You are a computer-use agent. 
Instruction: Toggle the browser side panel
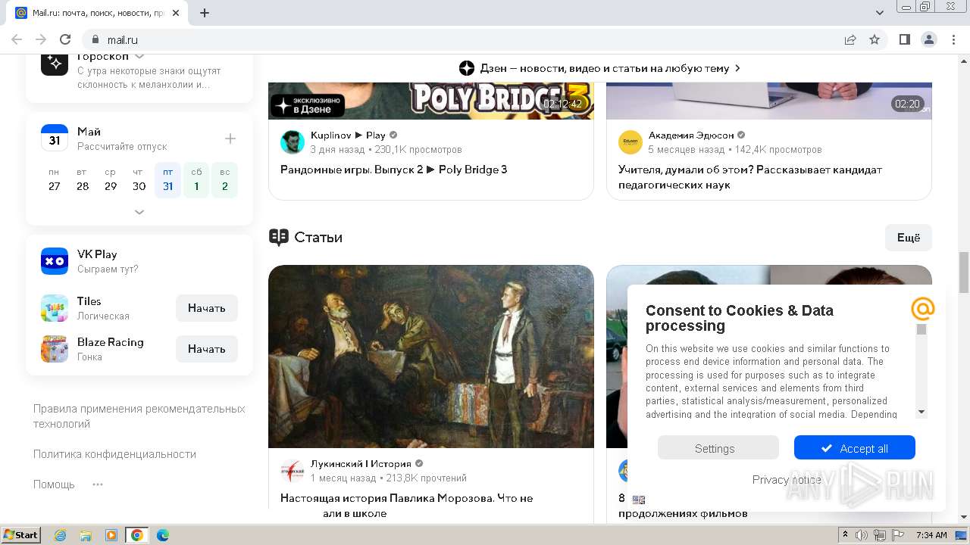point(904,39)
